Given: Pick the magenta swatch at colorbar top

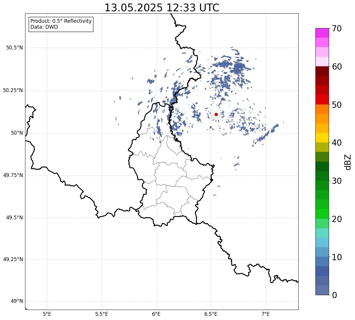Looking at the screenshot, I should (322, 33).
